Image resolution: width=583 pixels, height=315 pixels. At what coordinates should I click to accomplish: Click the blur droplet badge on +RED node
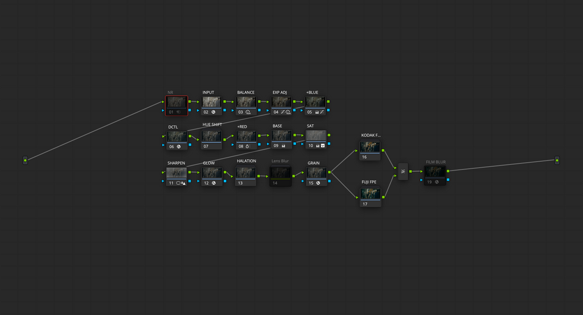(x=247, y=146)
